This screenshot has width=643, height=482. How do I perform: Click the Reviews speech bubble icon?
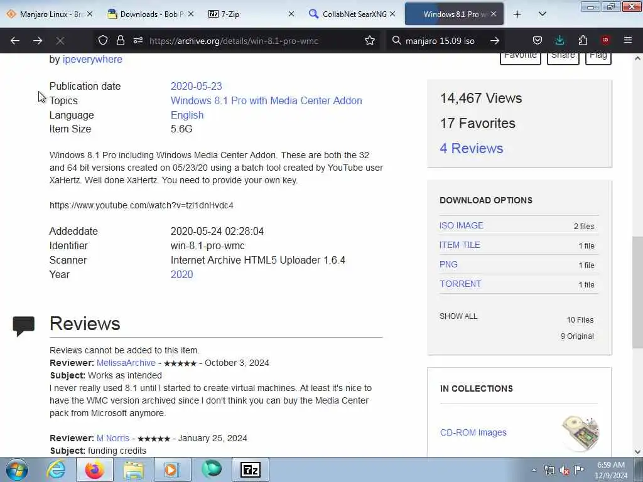[24, 326]
